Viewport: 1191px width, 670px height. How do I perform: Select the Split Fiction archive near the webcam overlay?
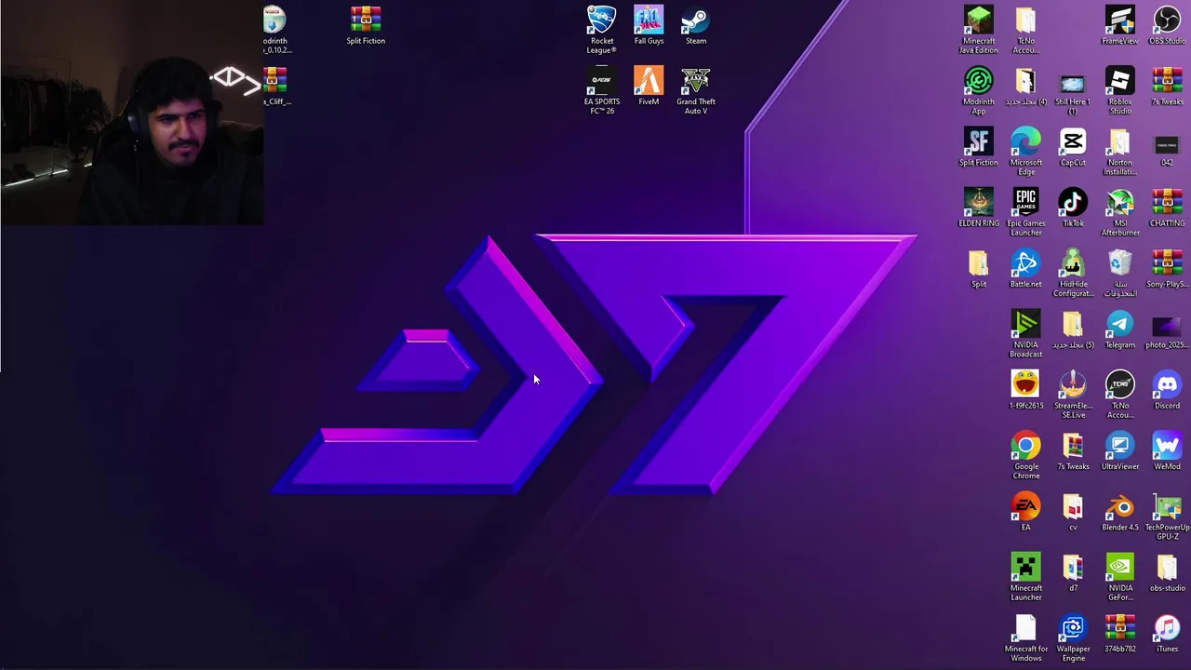366,25
